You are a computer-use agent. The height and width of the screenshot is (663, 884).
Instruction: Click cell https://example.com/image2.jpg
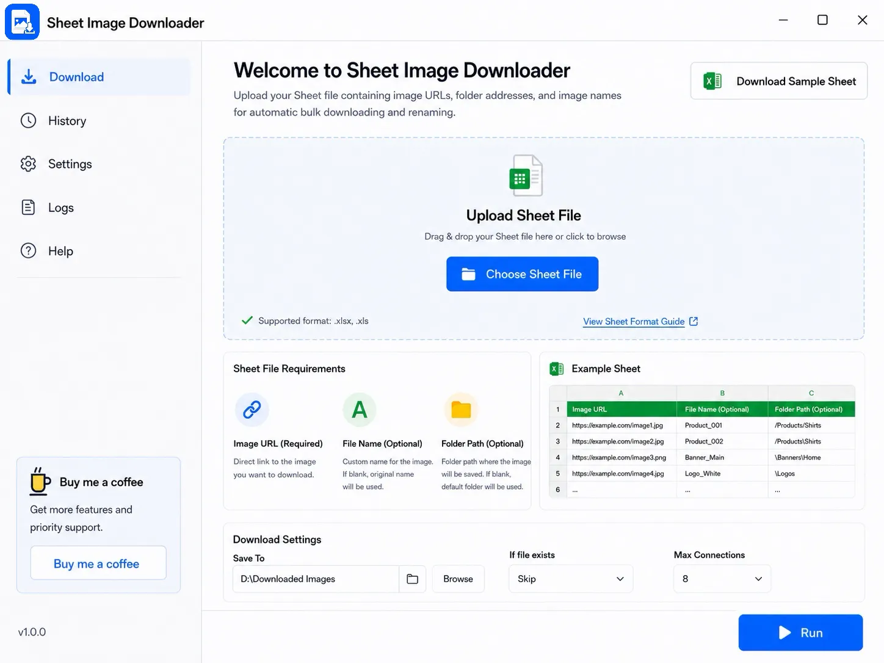[x=621, y=441]
